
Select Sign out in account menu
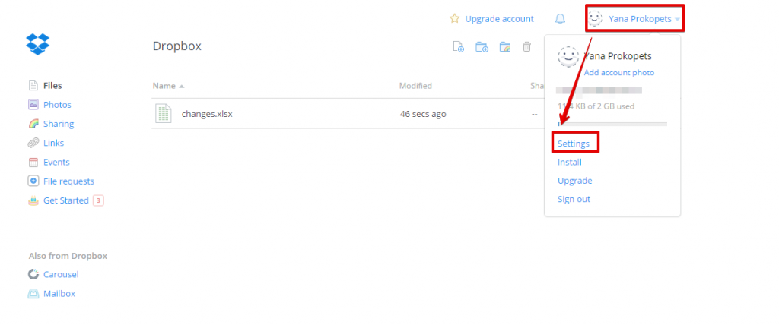[x=574, y=199]
